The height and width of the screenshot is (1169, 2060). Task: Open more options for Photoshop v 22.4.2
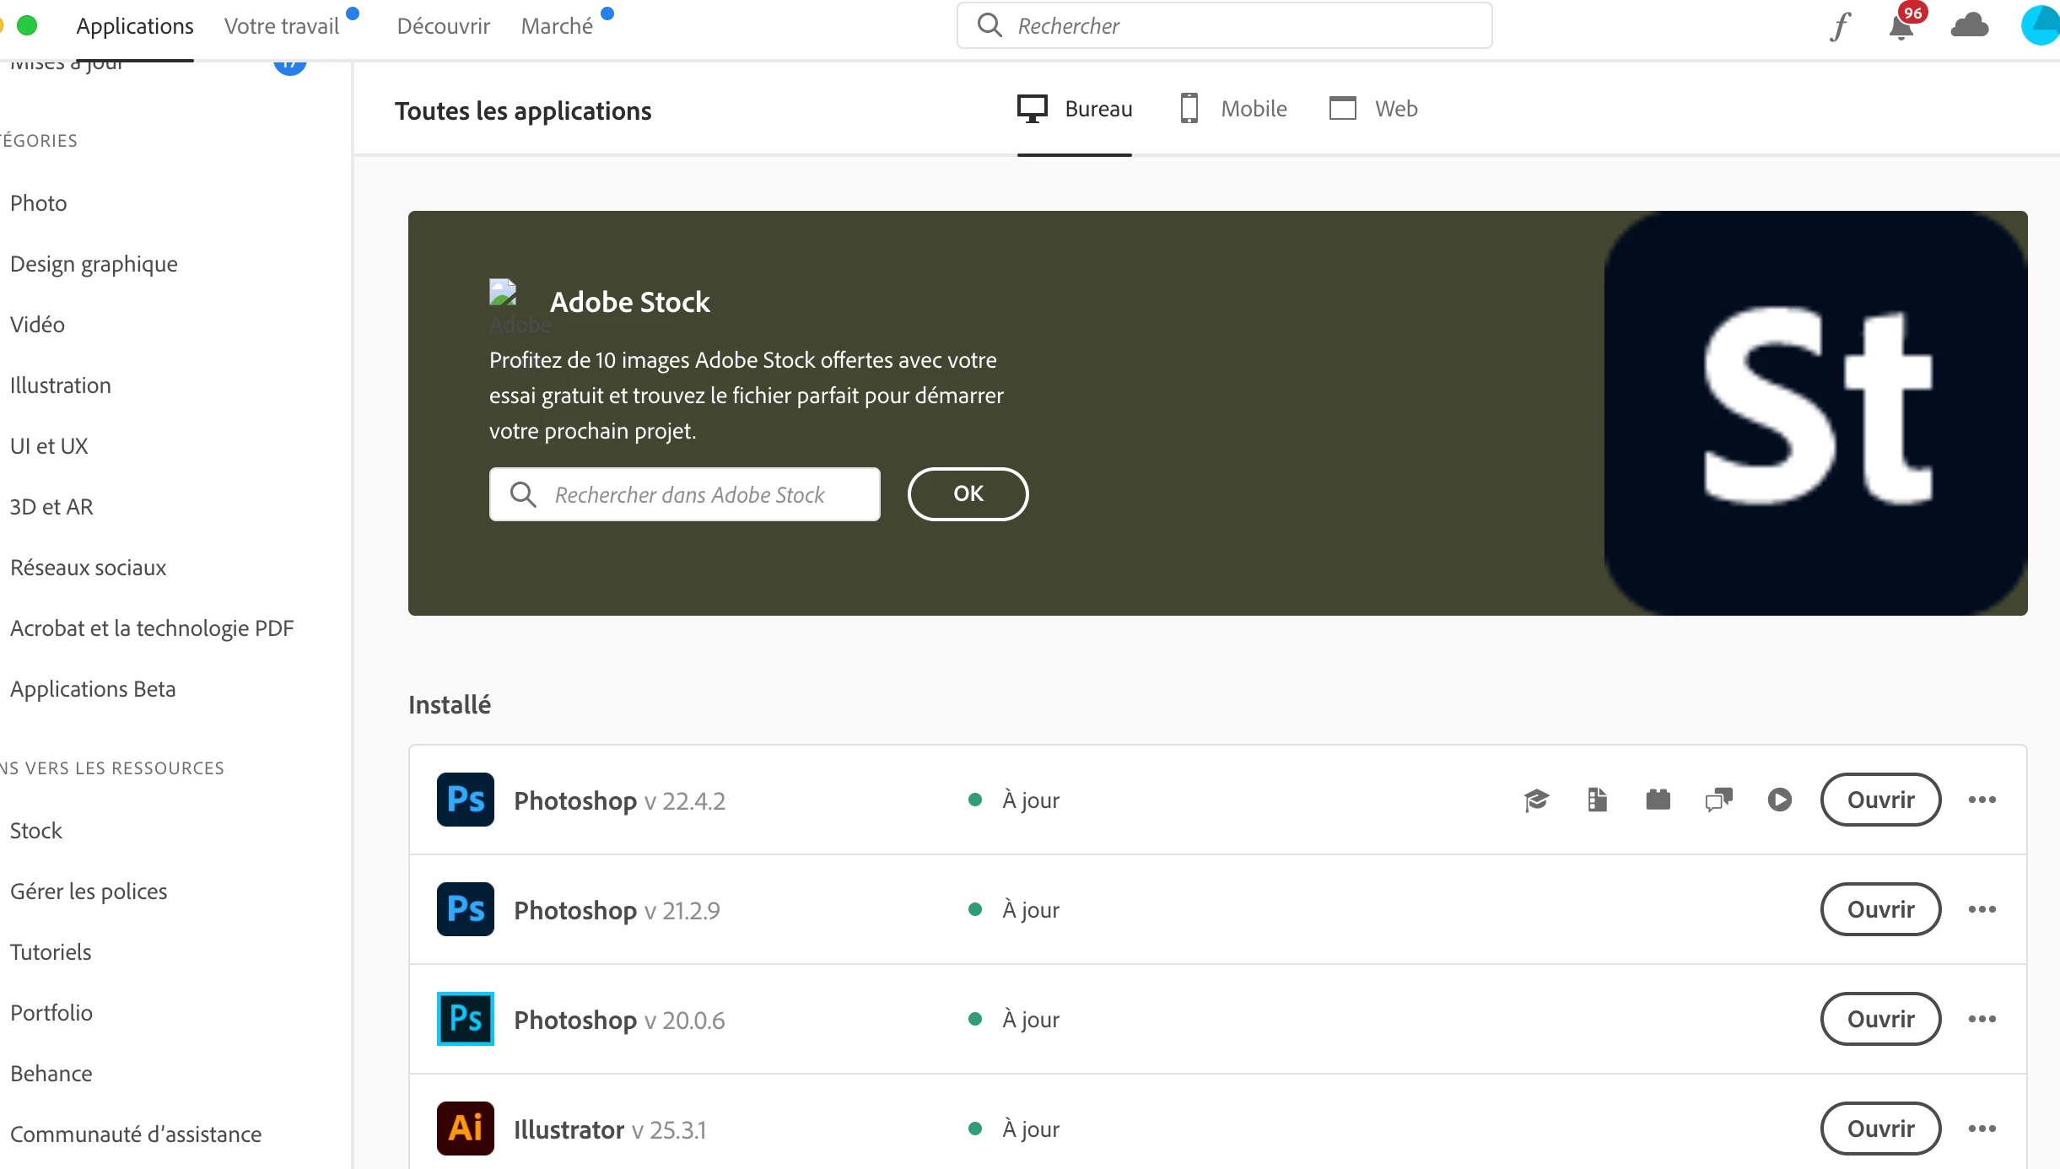coord(1982,800)
